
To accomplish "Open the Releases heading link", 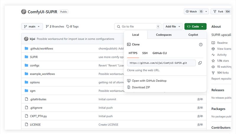I will click(218, 90).
